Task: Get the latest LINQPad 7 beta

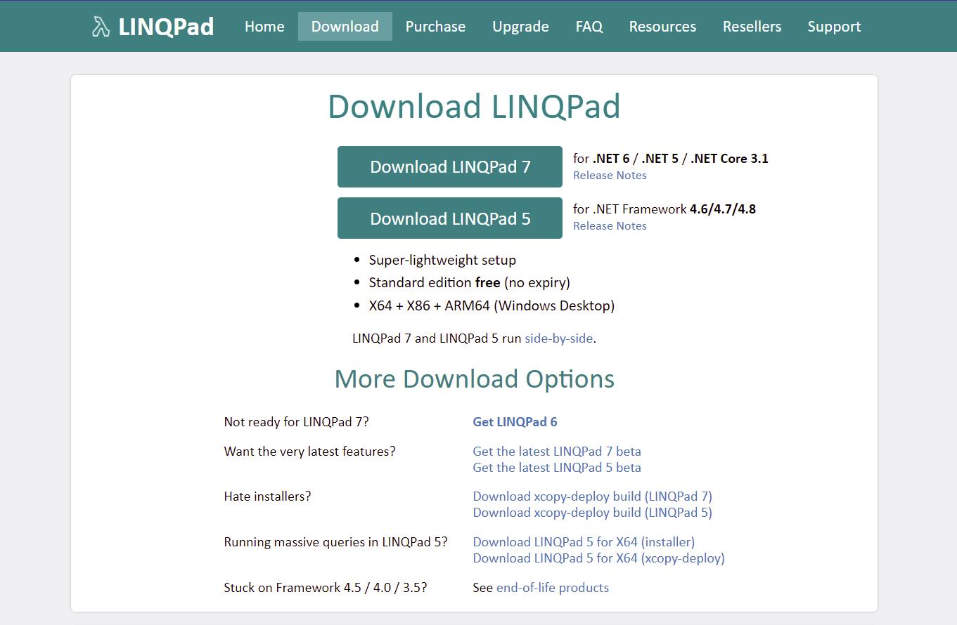Action: (x=556, y=451)
